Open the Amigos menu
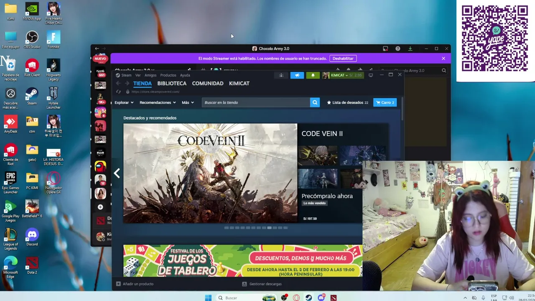 pos(150,75)
